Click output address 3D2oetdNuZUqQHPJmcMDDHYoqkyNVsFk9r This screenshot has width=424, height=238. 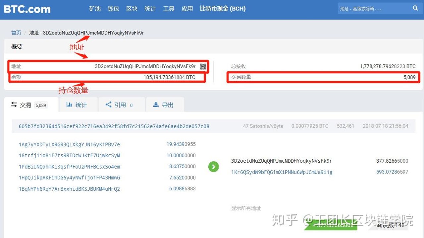(282, 161)
